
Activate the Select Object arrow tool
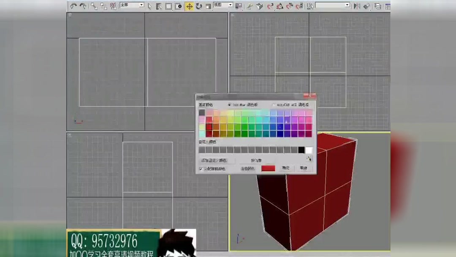click(149, 6)
